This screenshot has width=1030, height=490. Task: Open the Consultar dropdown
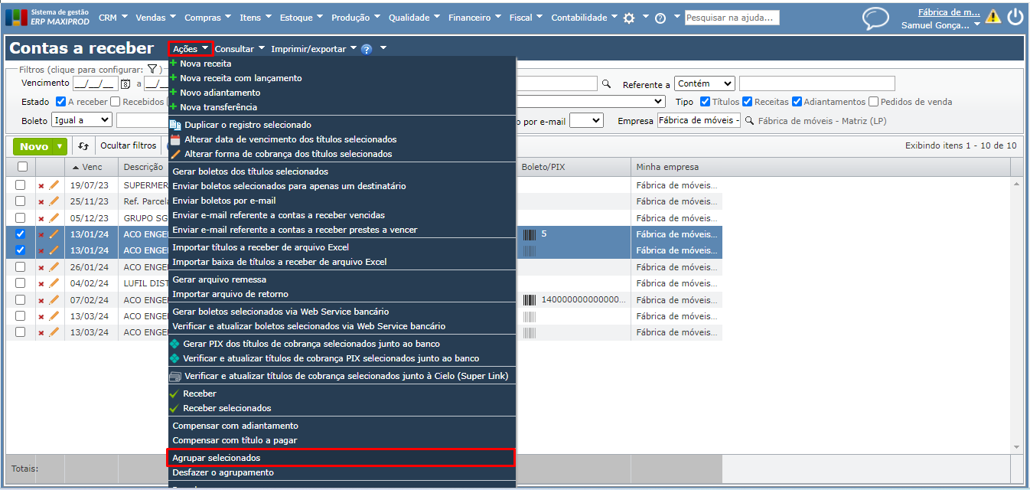click(x=240, y=49)
